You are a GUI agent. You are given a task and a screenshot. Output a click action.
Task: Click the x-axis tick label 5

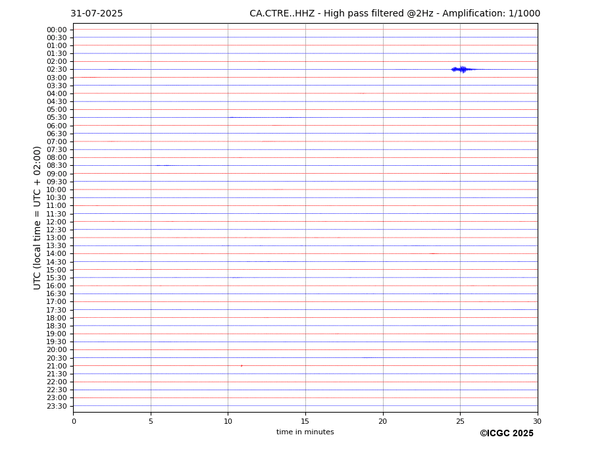pyautogui.click(x=151, y=421)
